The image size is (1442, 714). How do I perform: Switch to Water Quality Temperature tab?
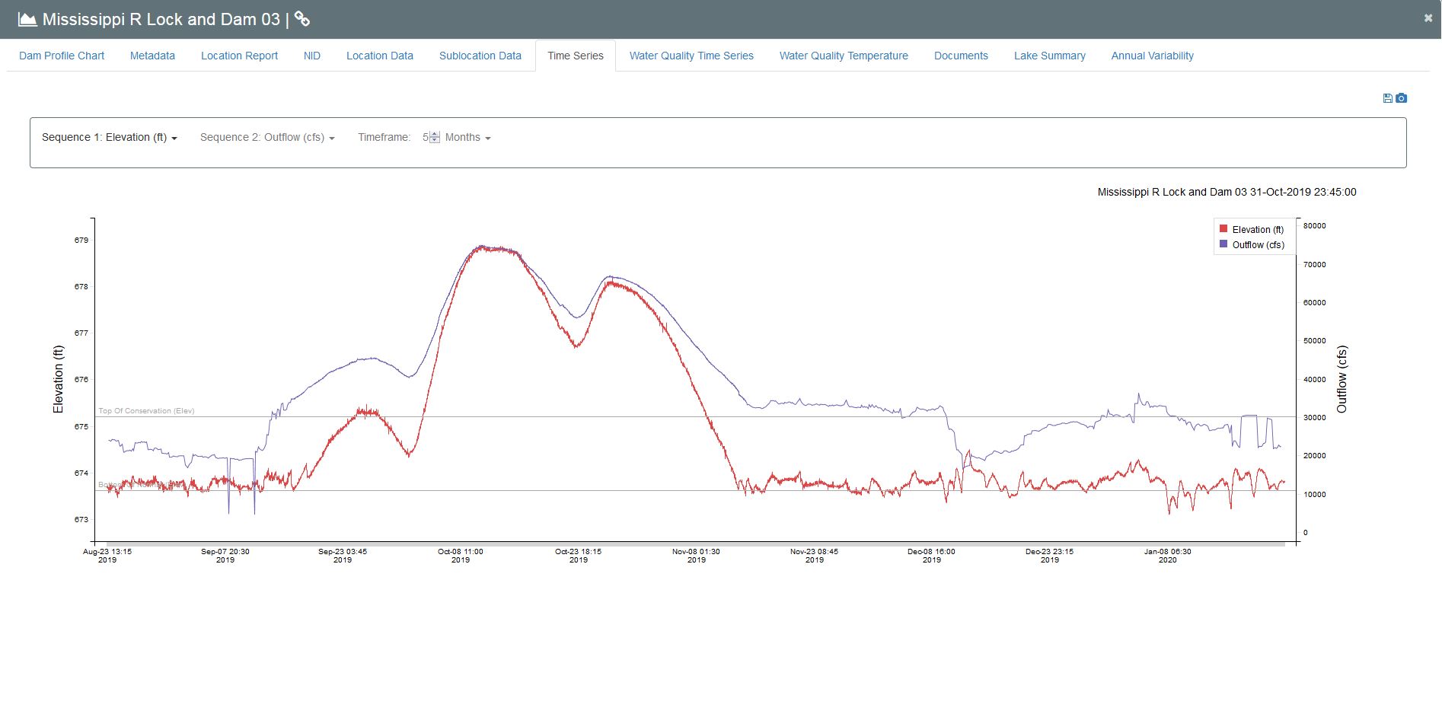click(844, 56)
